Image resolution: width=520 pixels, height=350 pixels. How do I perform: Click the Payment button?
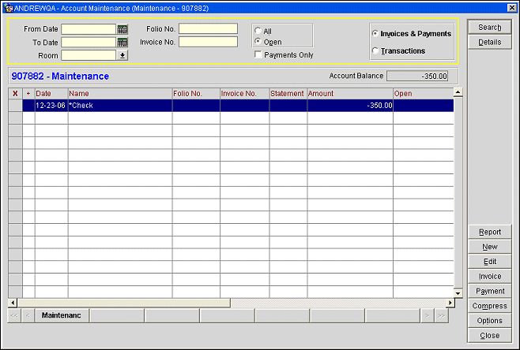[489, 291]
